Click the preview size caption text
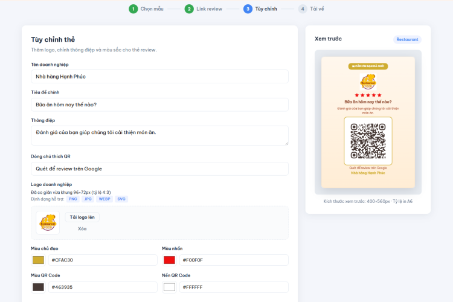 coord(368,201)
